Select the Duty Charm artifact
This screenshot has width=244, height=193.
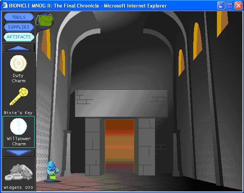(18, 63)
